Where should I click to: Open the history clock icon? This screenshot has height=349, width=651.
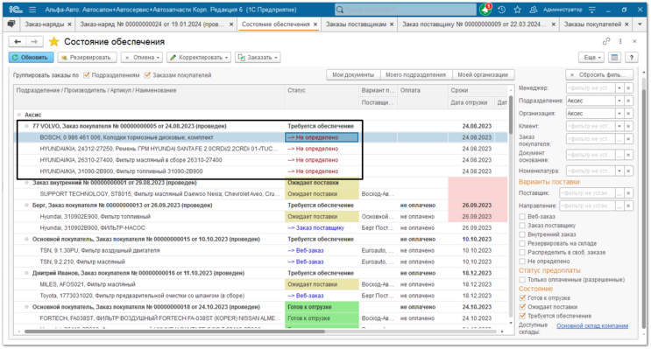[x=502, y=10]
